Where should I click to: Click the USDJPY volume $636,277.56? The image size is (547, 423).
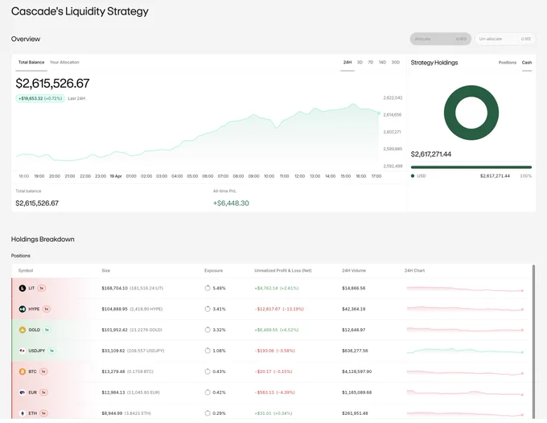(355, 351)
